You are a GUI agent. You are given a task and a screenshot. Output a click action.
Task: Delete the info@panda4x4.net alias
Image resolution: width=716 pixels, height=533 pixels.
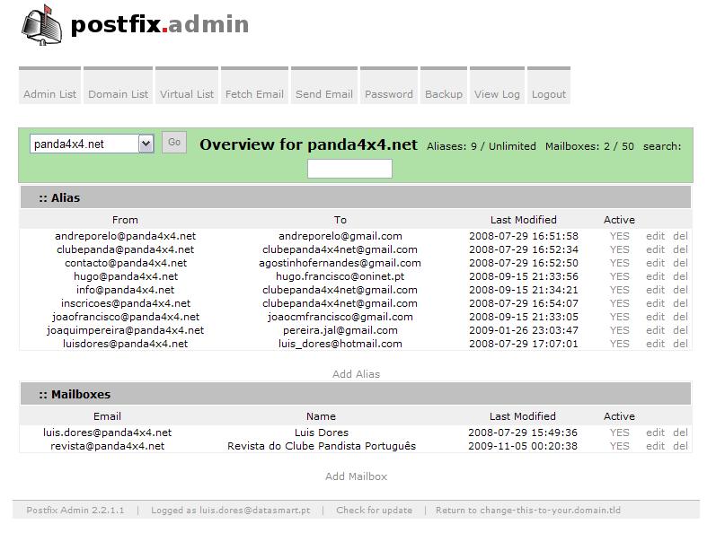680,290
